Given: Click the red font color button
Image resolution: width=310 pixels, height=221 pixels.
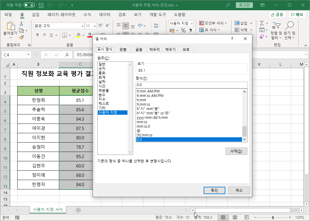Looking at the screenshot, I should [x=90, y=35].
